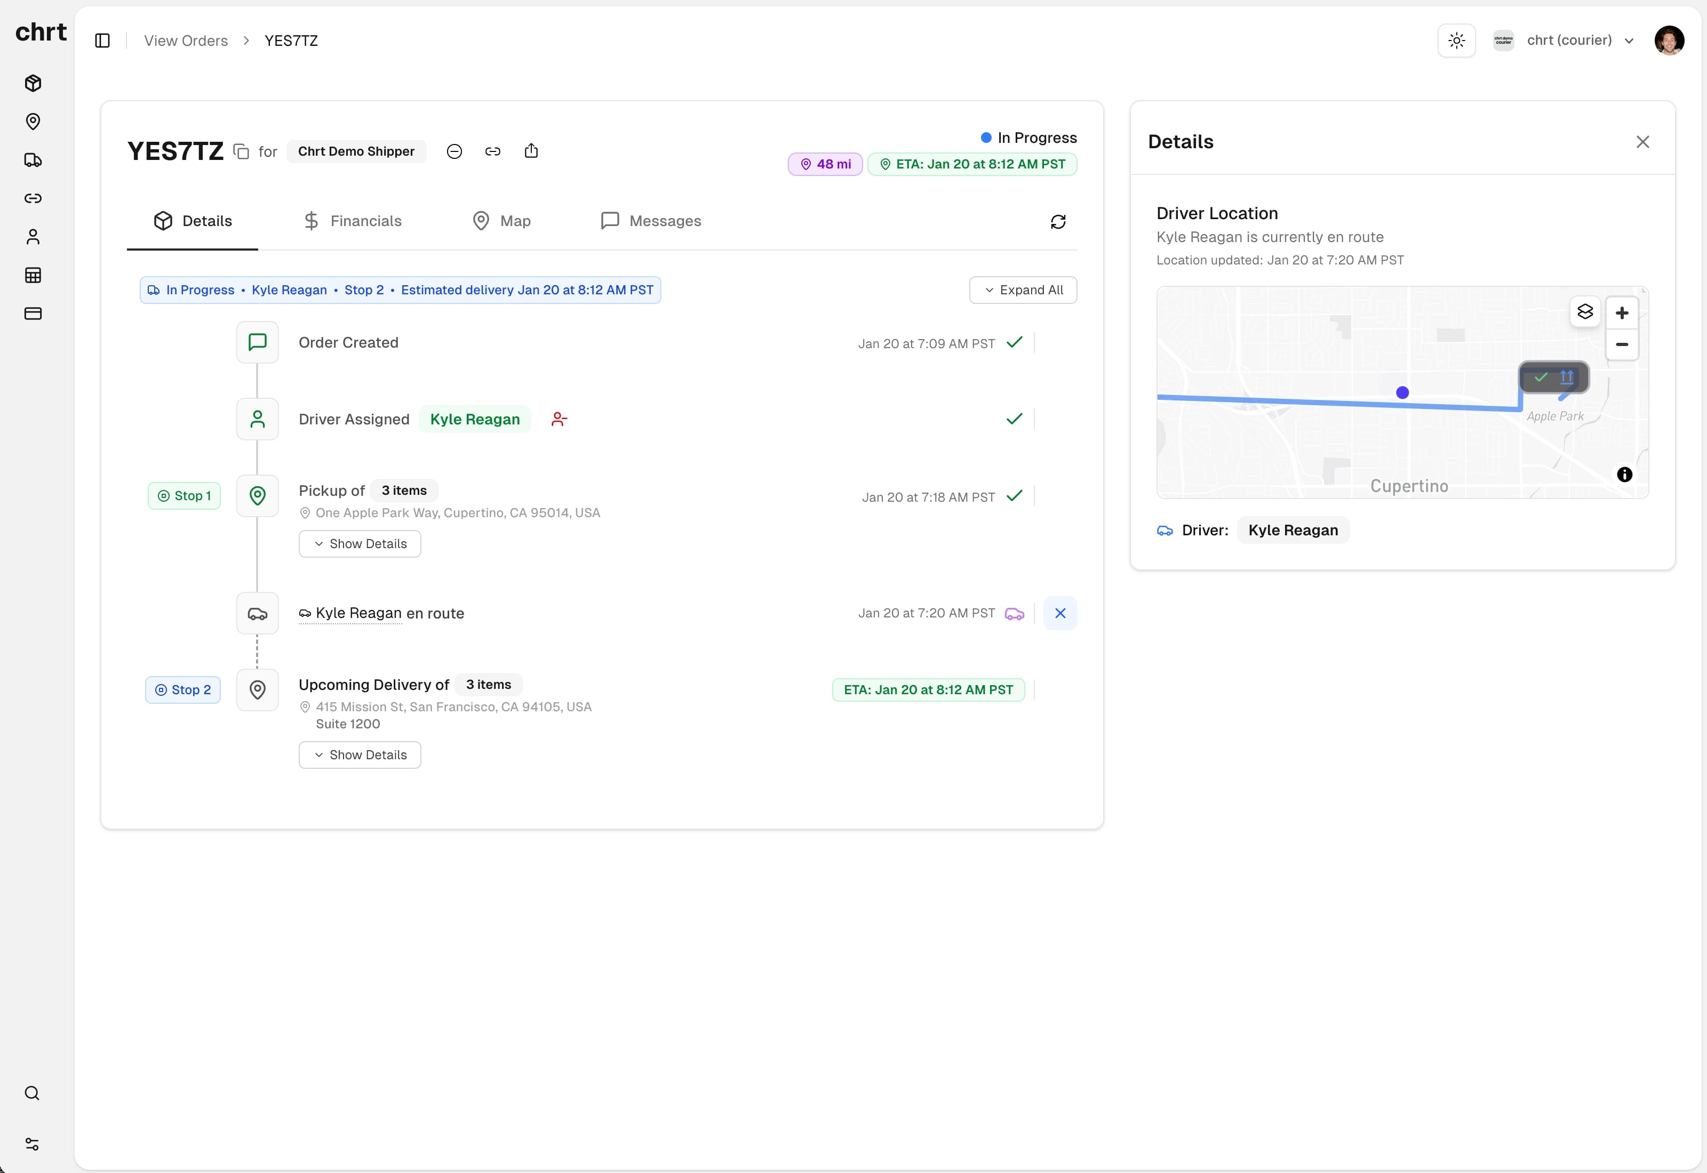Toggle light mode with the sun icon

point(1456,41)
